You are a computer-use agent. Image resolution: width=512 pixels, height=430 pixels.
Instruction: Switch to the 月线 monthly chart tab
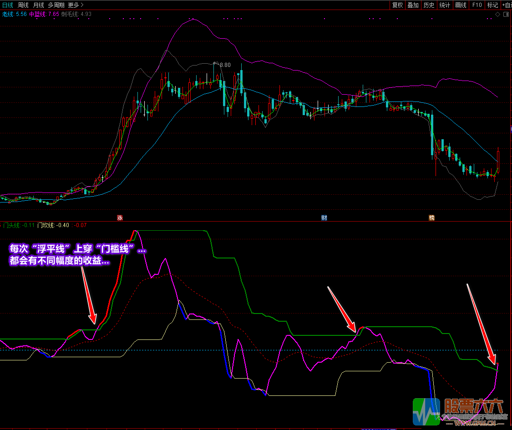tap(39, 5)
